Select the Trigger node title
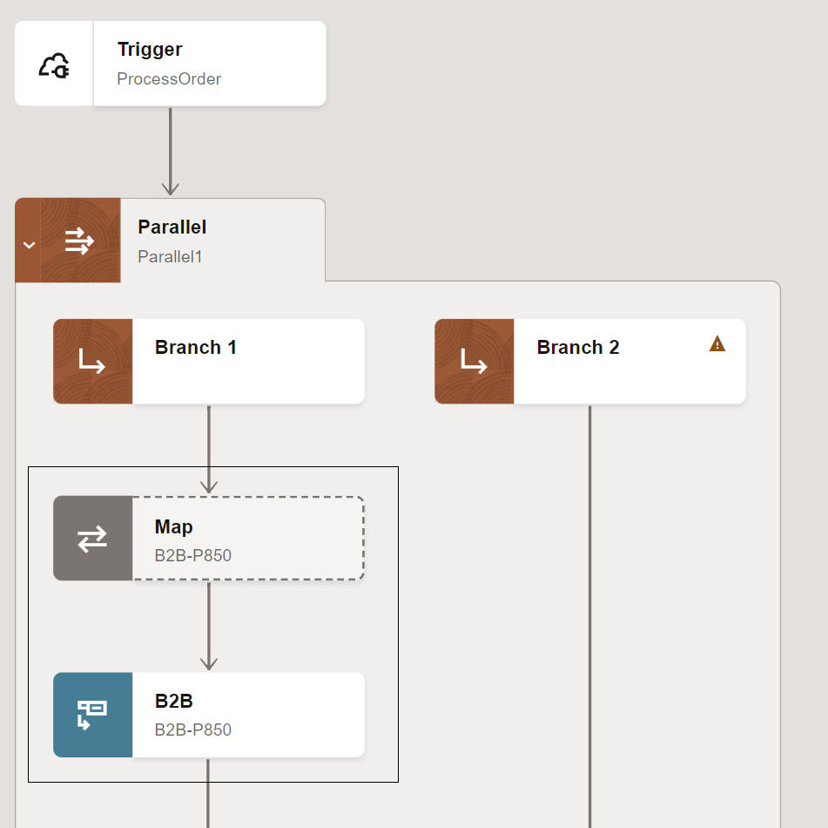The height and width of the screenshot is (828, 828). click(x=150, y=50)
